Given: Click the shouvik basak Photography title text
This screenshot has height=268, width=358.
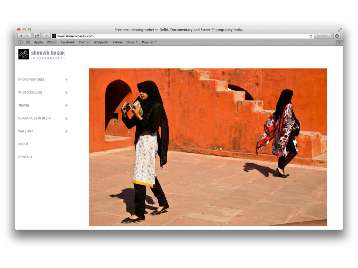Looking at the screenshot, I should (48, 55).
